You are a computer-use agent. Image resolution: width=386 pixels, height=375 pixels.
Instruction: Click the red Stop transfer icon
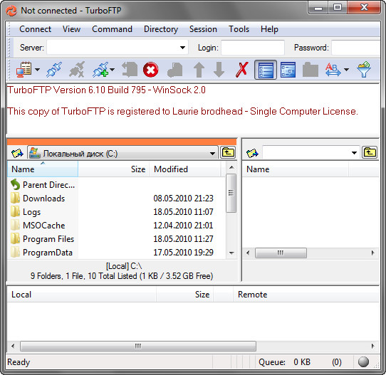[x=151, y=70]
